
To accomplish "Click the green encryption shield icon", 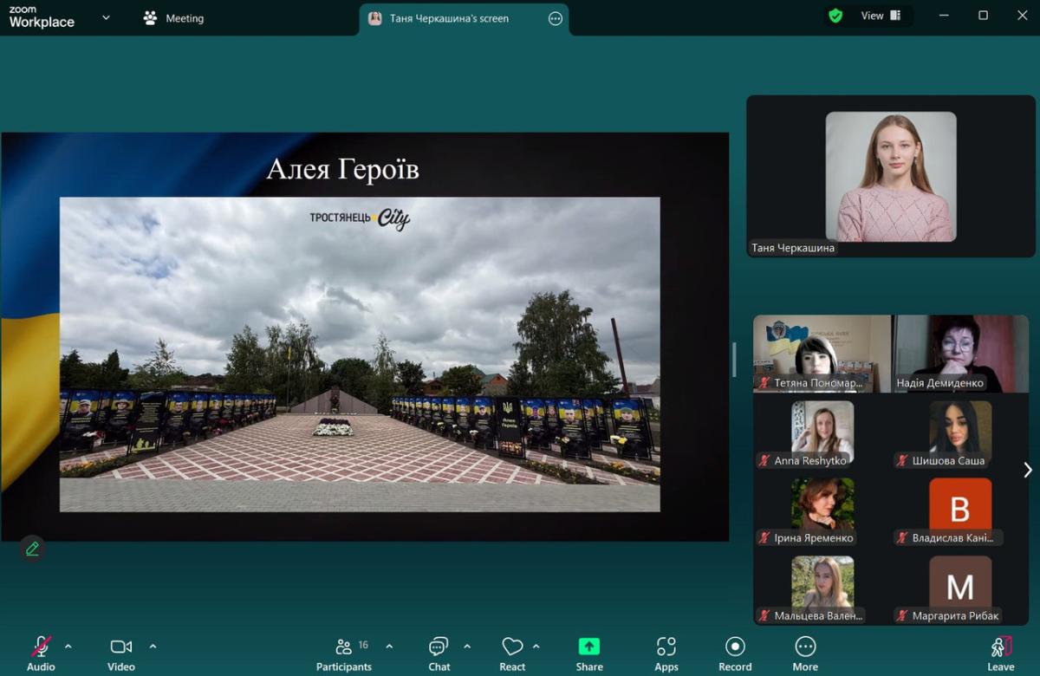I will 835,16.
